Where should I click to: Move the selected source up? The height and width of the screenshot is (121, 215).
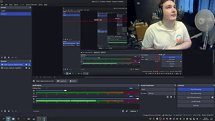click(x=13, y=111)
